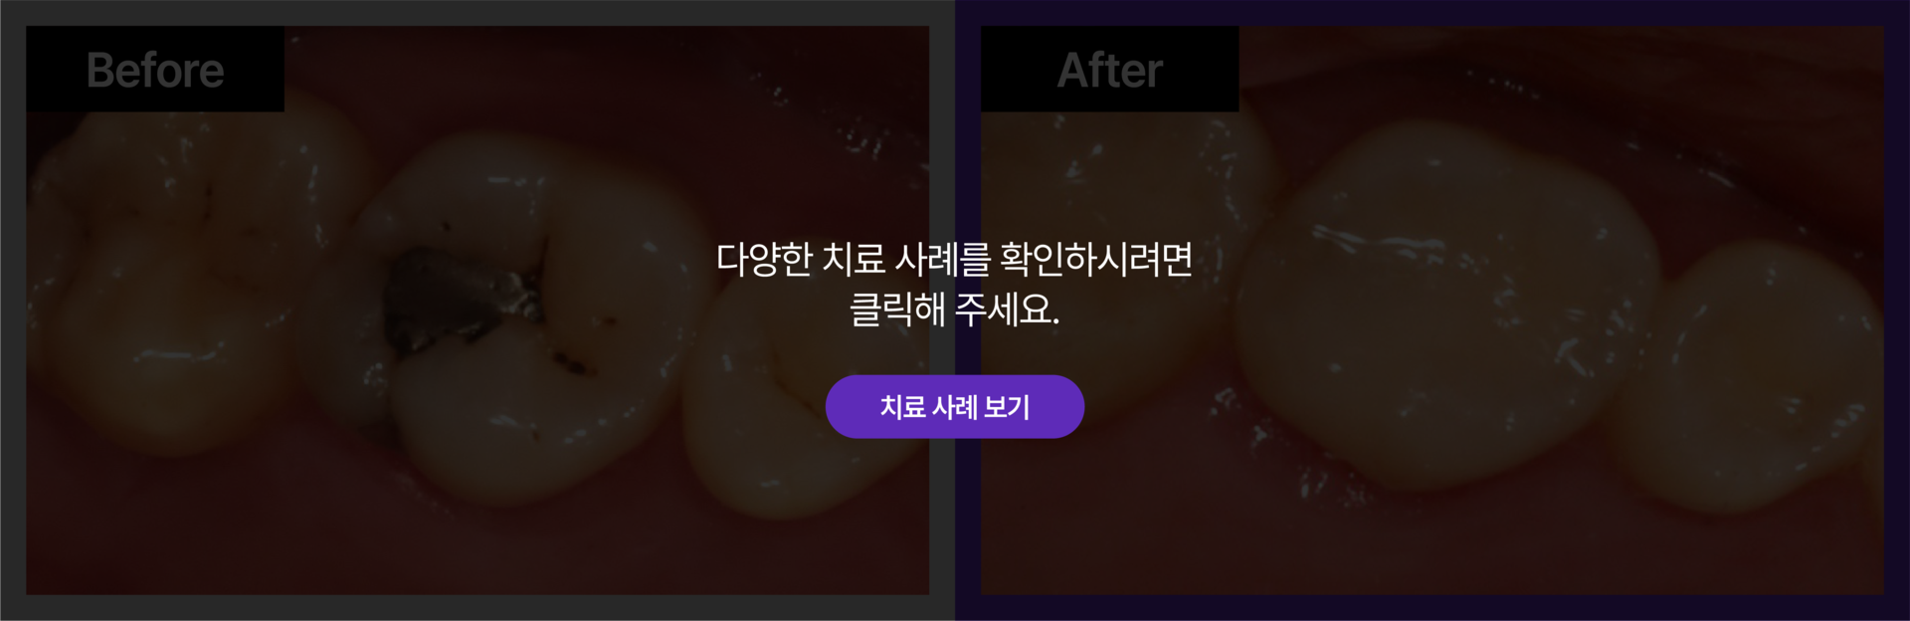The image size is (1910, 621).
Task: Open the After treatment photo
Action: click(1432, 310)
